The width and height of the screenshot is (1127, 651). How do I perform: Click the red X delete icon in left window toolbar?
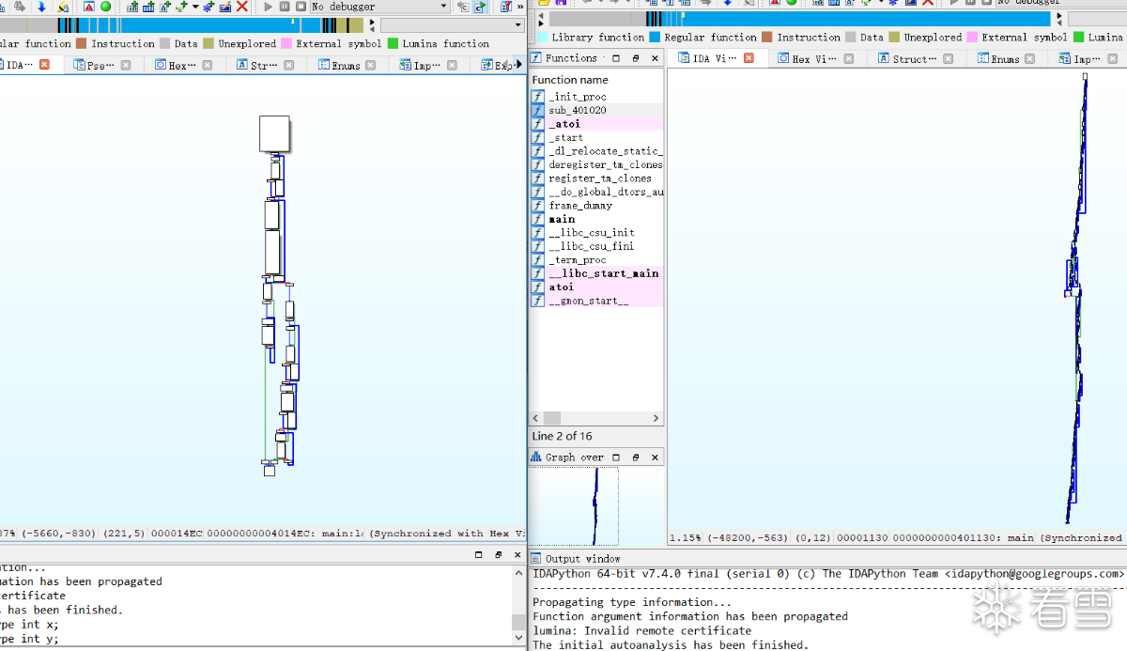coord(242,7)
